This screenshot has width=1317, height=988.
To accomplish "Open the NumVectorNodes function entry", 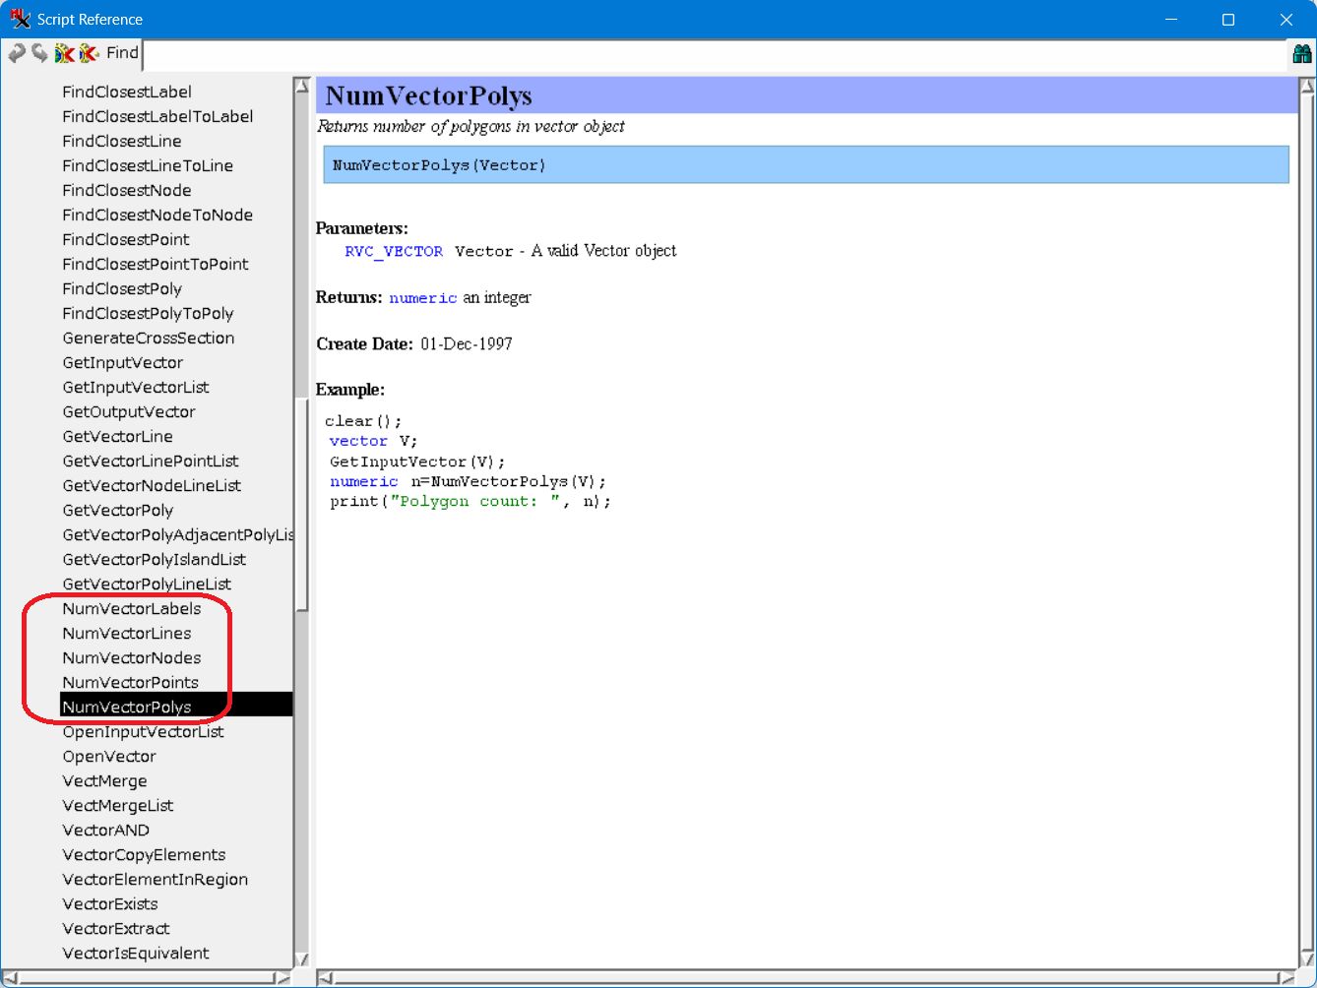I will (x=131, y=658).
